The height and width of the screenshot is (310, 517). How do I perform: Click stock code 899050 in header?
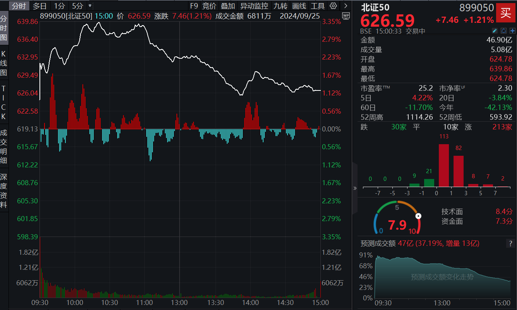coord(477,8)
